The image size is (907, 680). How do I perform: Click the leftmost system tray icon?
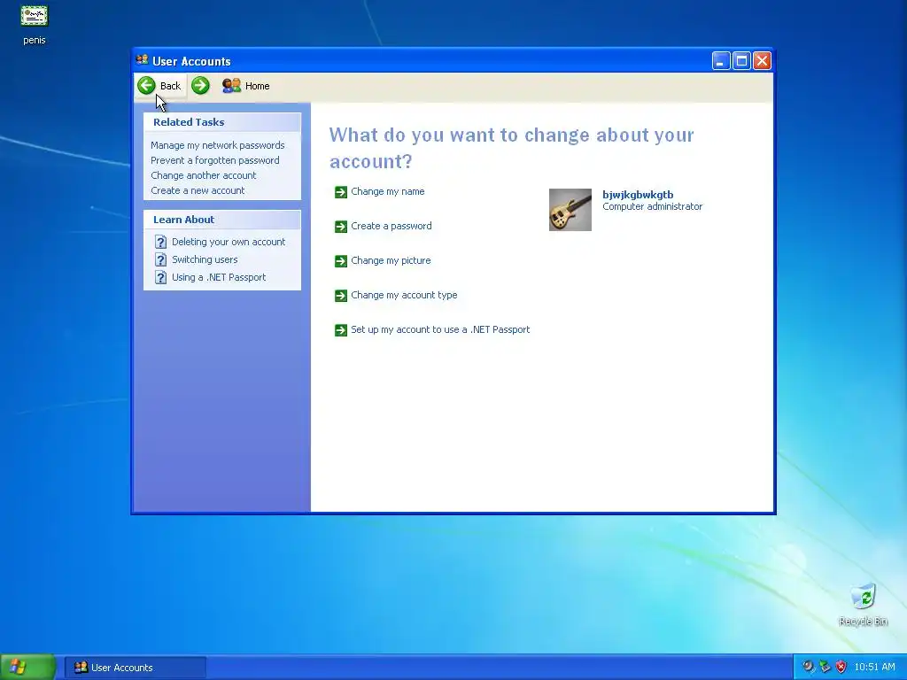pos(808,667)
